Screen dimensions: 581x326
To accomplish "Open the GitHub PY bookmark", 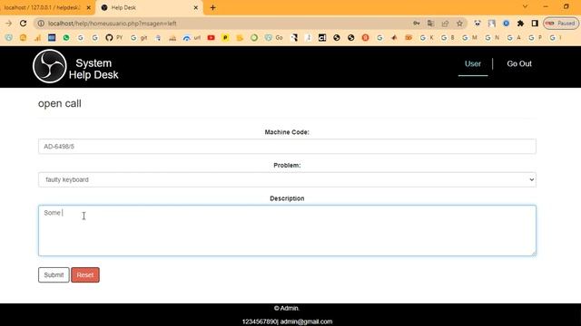I will coord(113,38).
